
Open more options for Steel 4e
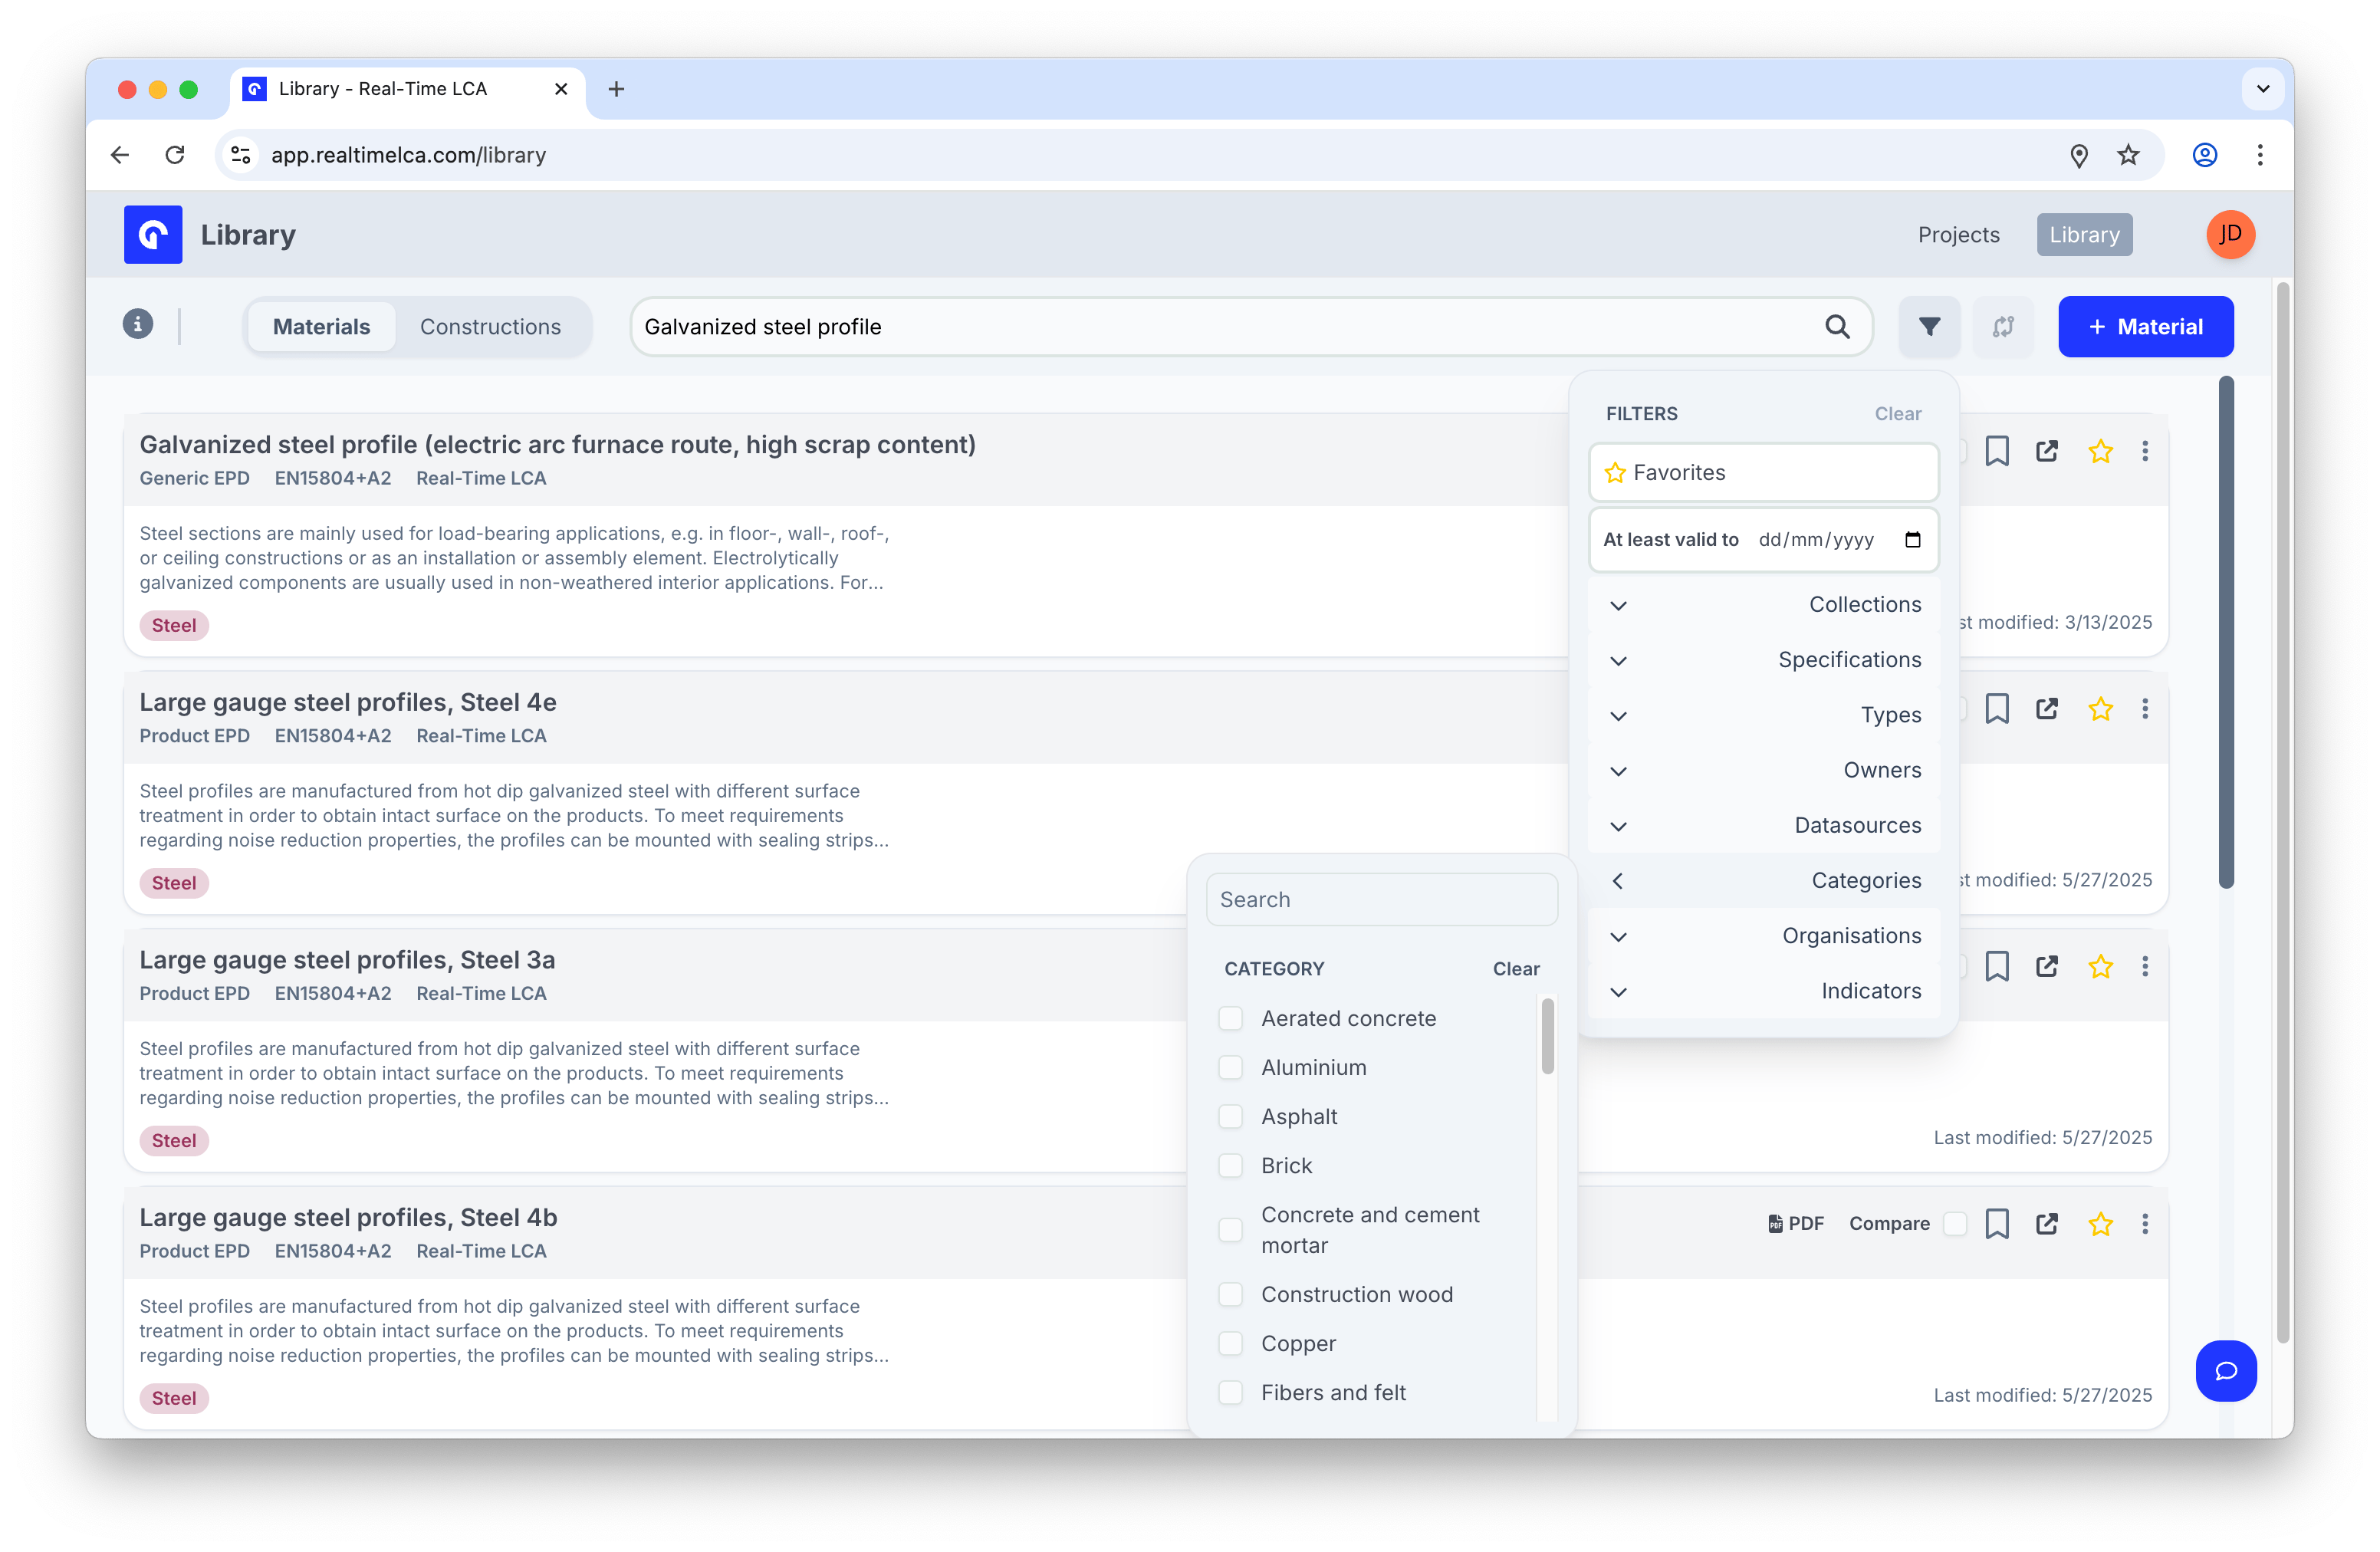click(2145, 709)
